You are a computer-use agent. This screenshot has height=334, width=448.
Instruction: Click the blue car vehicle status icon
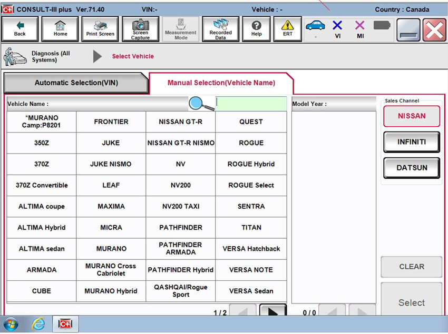(x=315, y=26)
